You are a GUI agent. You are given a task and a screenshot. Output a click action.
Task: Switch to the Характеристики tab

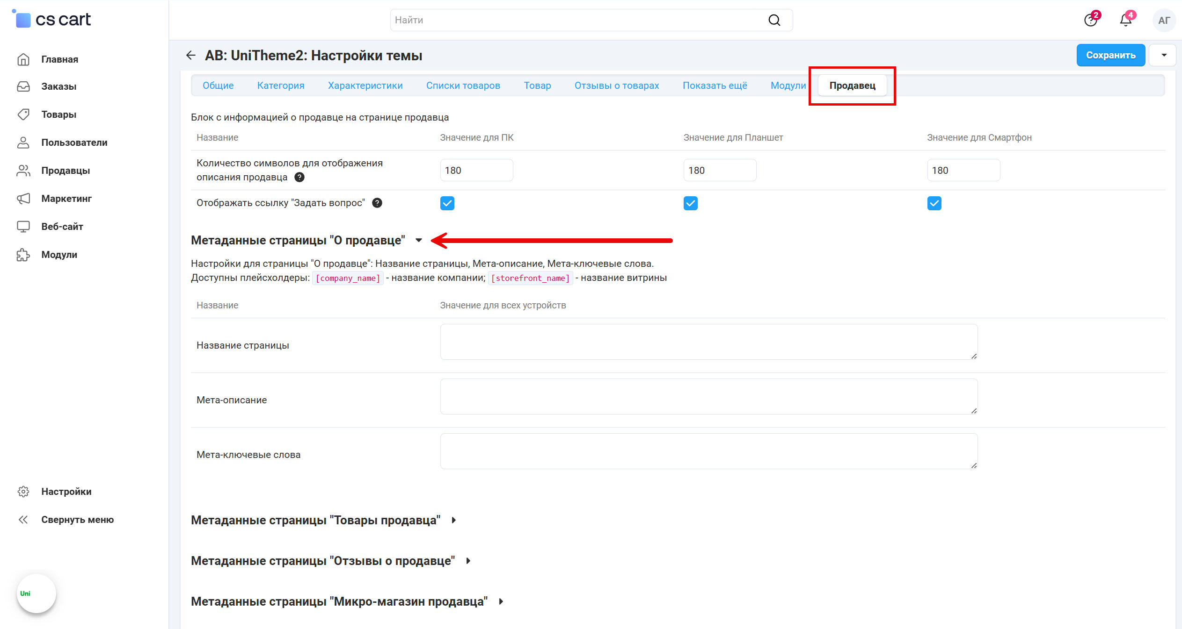click(x=365, y=86)
